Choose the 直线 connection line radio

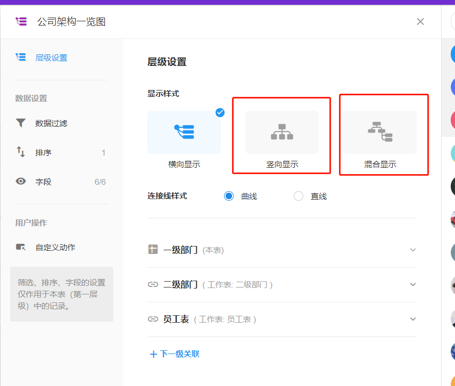point(299,196)
